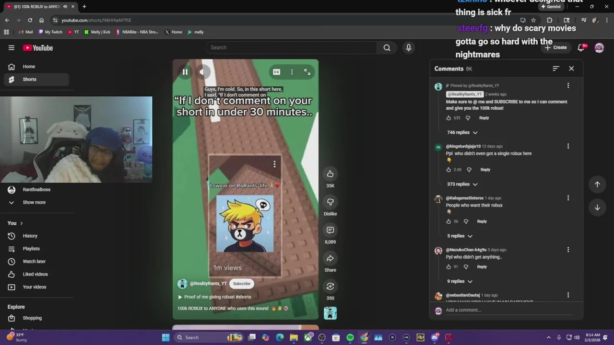
Task: Like the pinned comment with 635 likes
Action: [449, 118]
